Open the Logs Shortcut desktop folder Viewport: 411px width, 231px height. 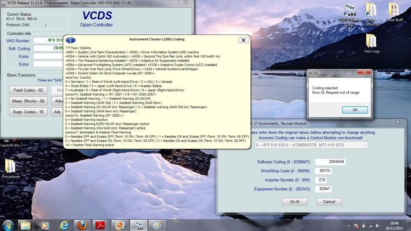(x=372, y=14)
